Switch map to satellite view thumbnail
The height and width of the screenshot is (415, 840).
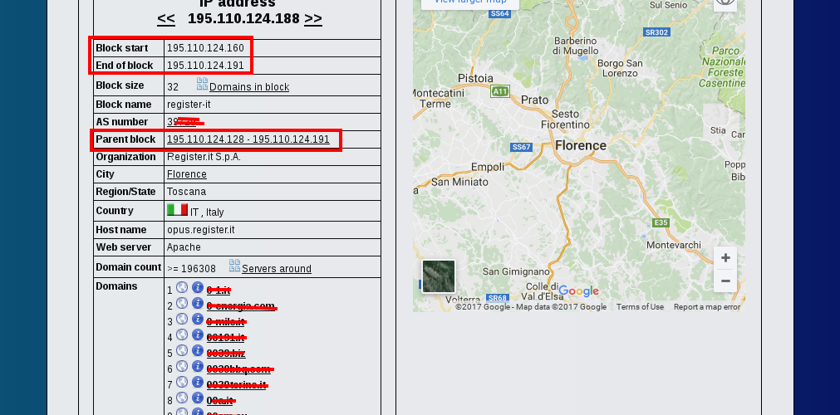pos(439,276)
